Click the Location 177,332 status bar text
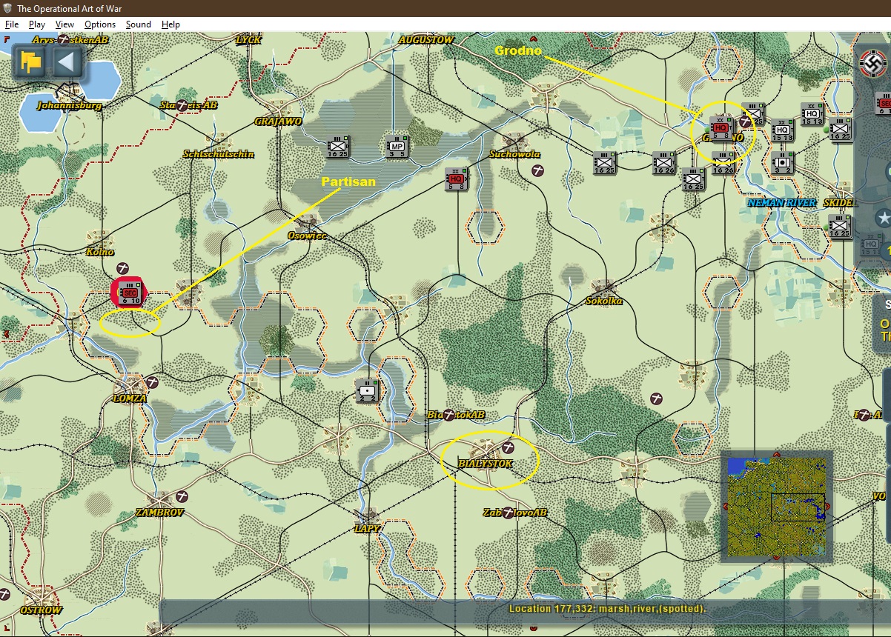Screen dimensions: 891x637 [x=607, y=609]
